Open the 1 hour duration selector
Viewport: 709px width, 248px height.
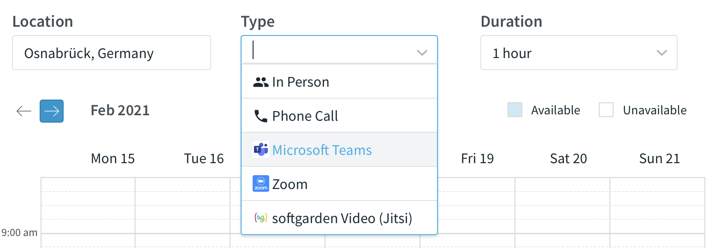click(x=579, y=53)
